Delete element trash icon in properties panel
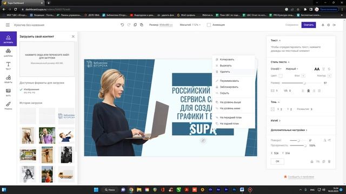This screenshot has height=194, width=346. tap(329, 162)
